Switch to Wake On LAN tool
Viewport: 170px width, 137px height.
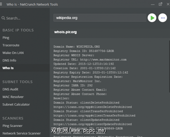[x=13, y=53]
